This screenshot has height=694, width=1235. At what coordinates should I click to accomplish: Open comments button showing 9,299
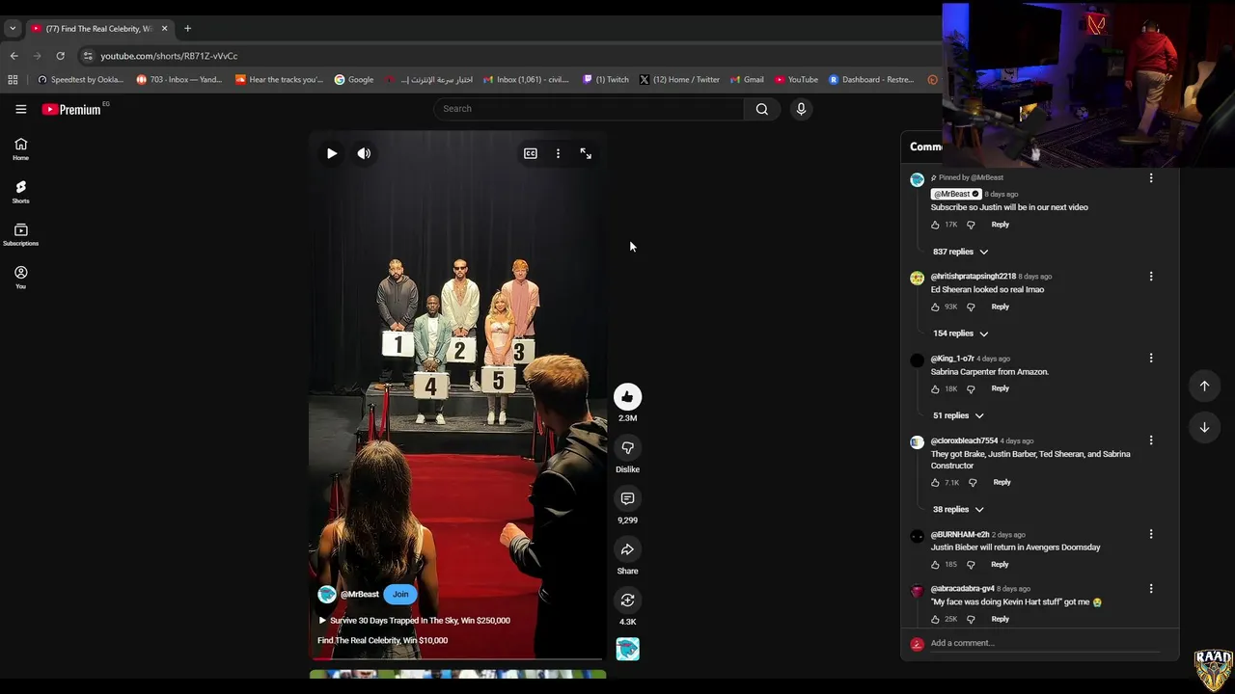click(x=627, y=498)
